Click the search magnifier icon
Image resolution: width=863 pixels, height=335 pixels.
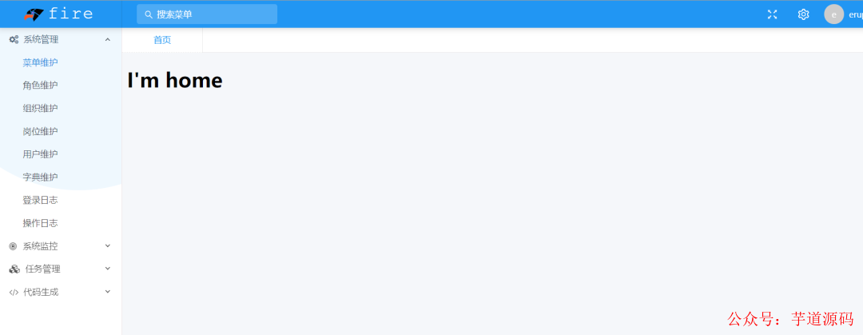[148, 14]
